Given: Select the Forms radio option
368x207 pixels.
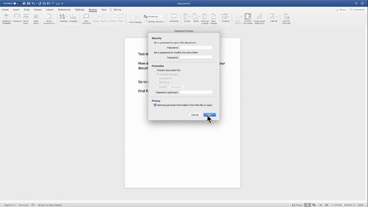Looking at the screenshot, I should tap(158, 87).
